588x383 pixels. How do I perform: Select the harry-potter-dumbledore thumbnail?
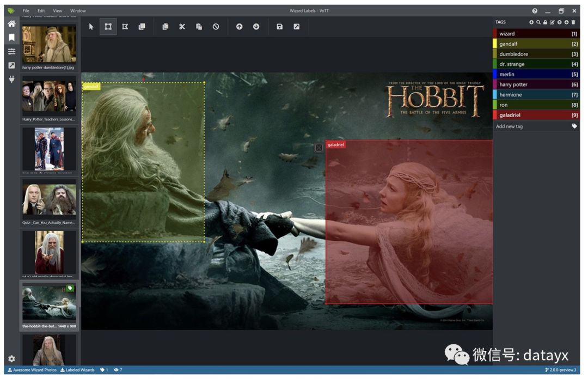(x=49, y=45)
